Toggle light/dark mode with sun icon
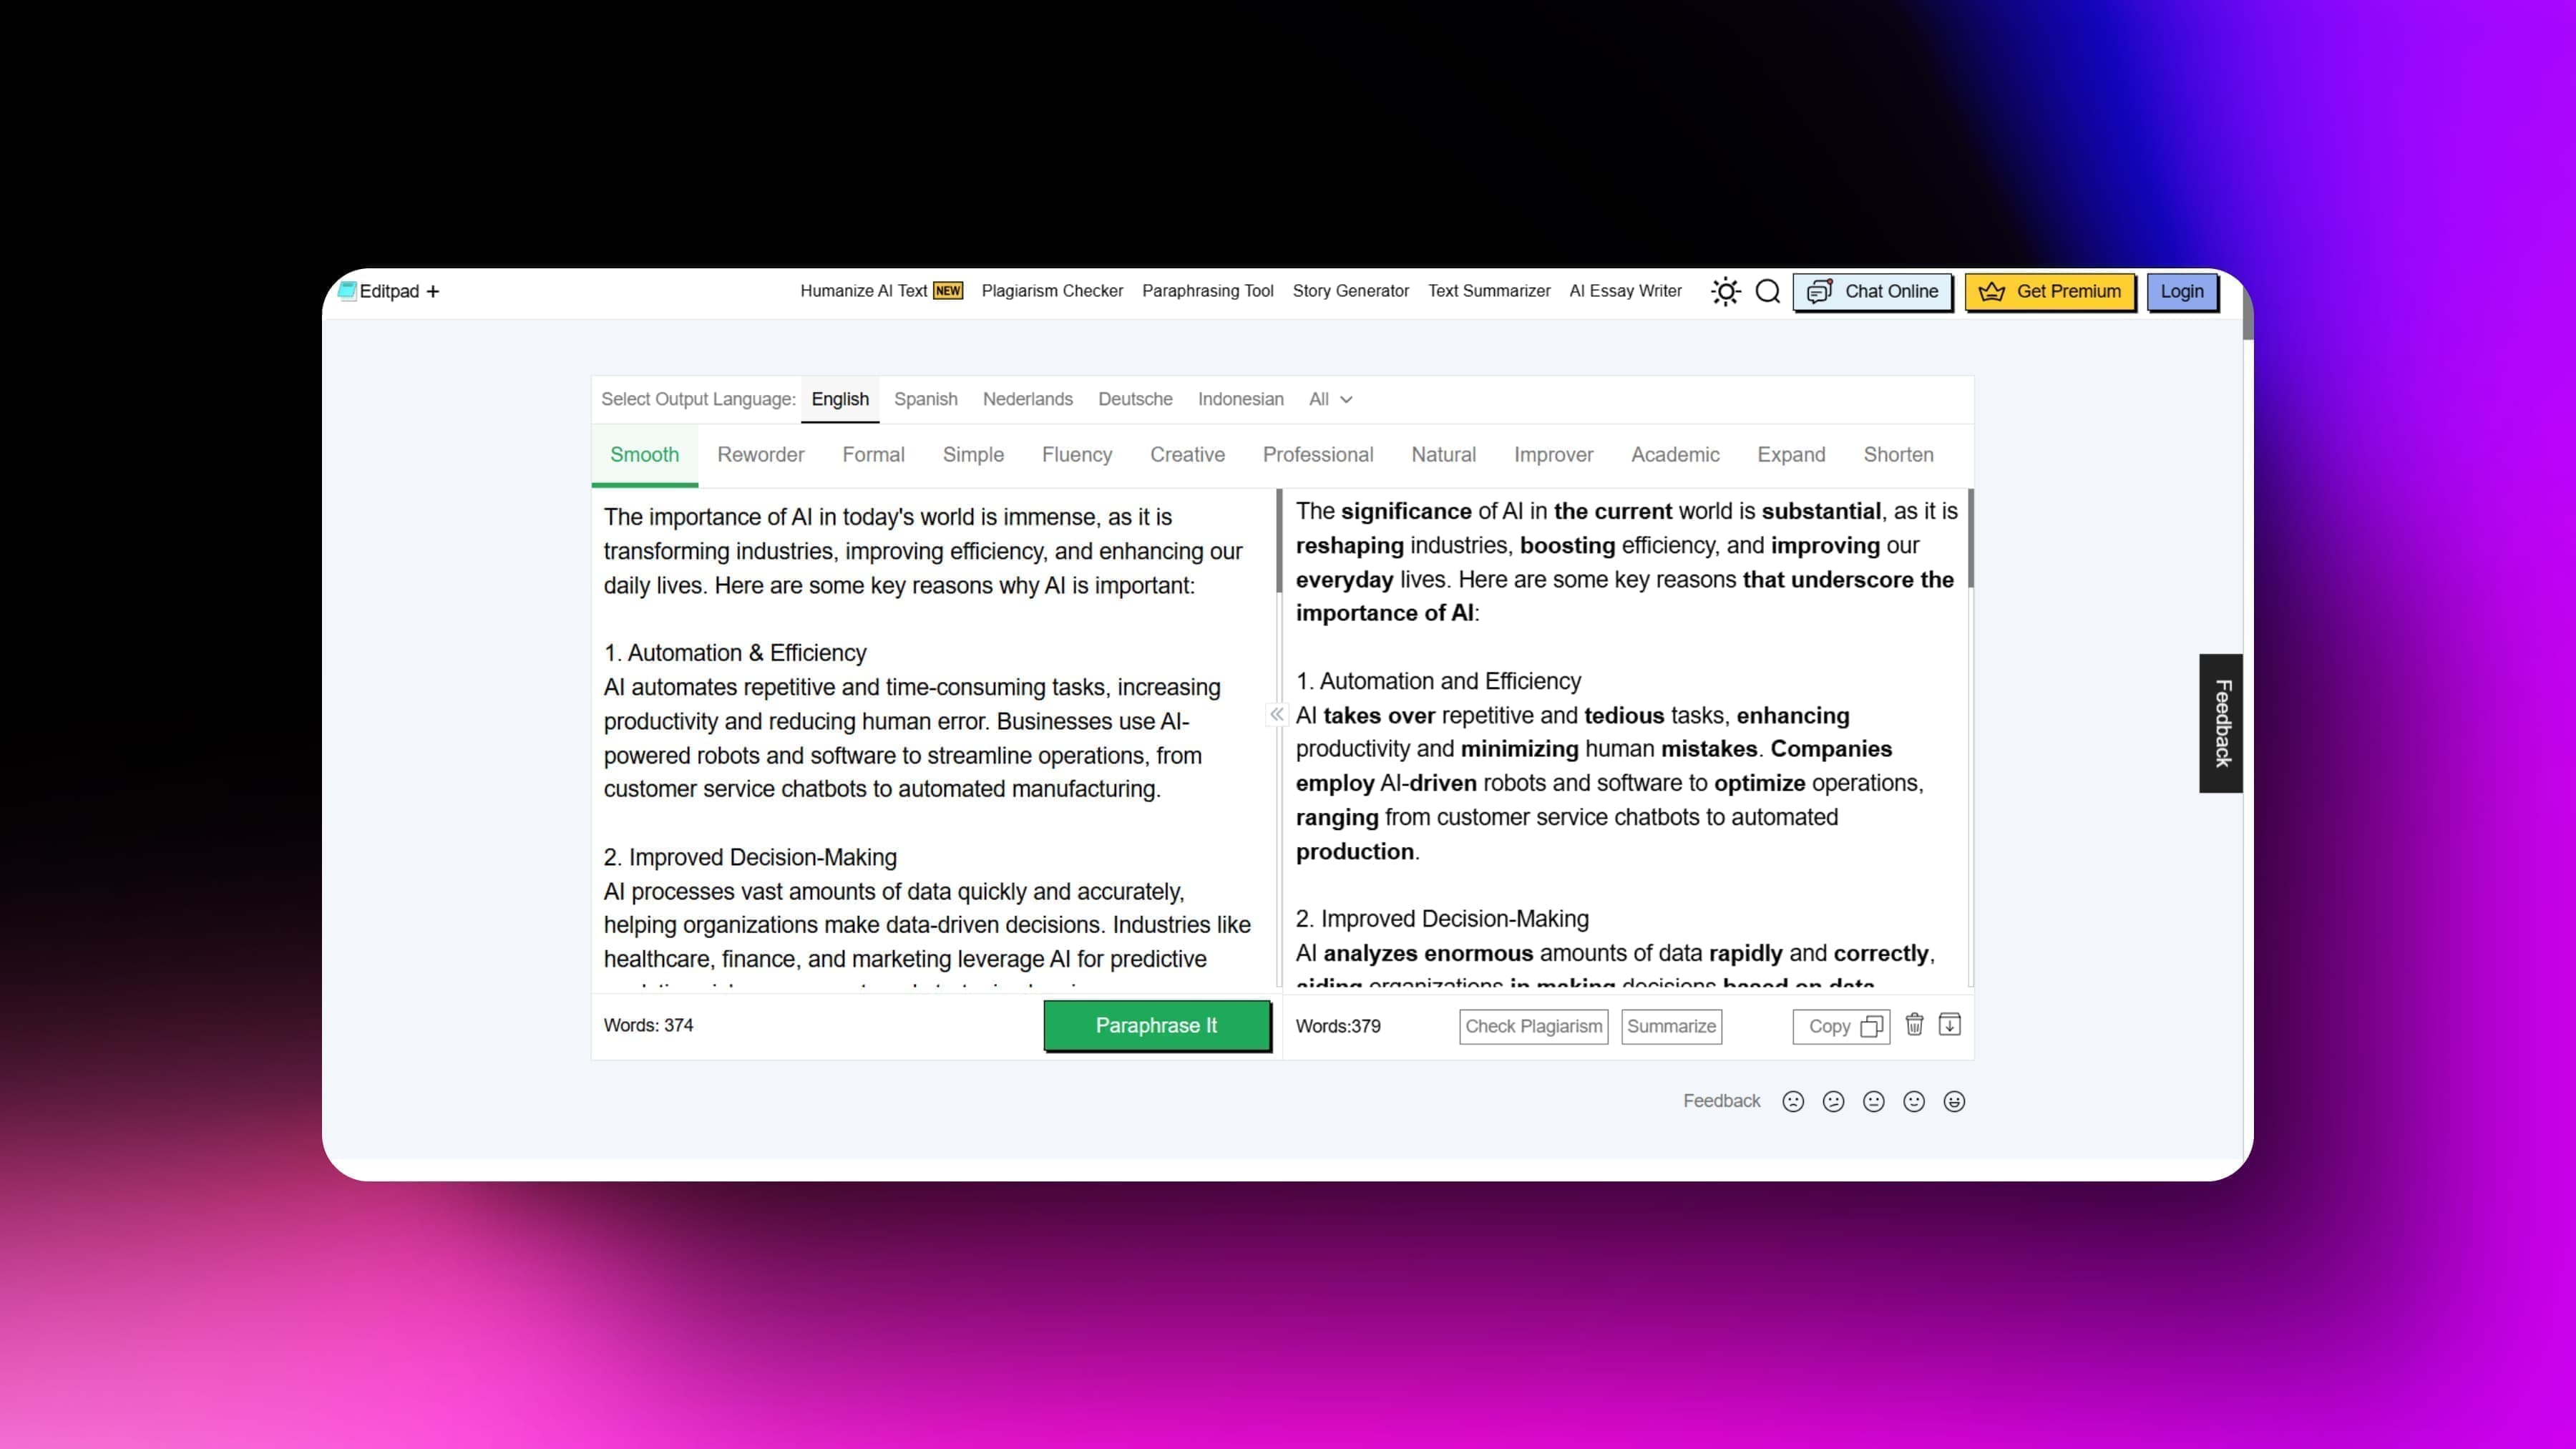Viewport: 2576px width, 1449px height. (x=1725, y=290)
